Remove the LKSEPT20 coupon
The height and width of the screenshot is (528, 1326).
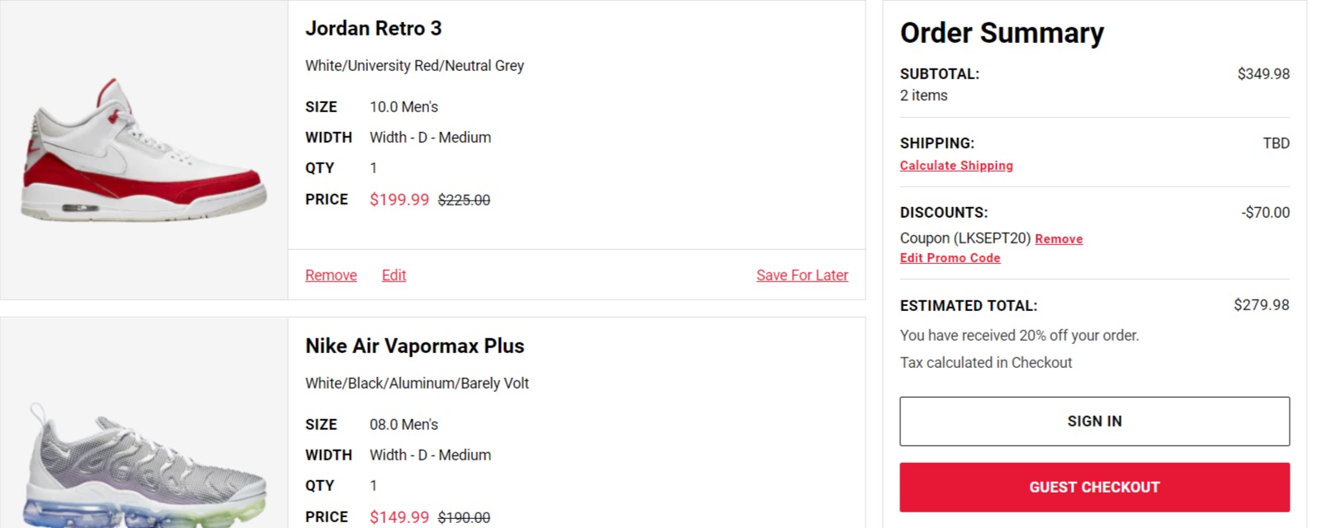[1059, 238]
